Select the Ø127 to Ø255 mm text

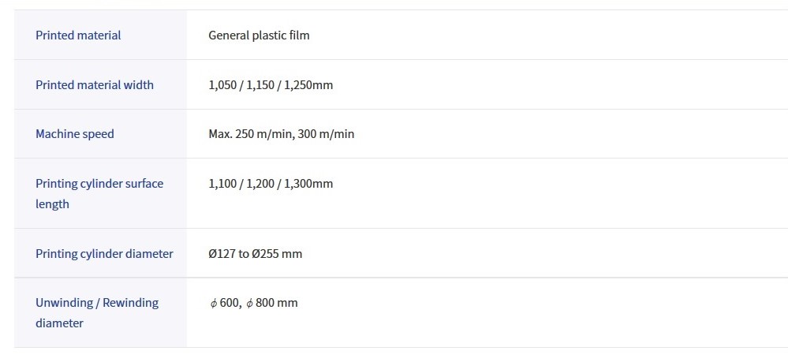pyautogui.click(x=256, y=253)
